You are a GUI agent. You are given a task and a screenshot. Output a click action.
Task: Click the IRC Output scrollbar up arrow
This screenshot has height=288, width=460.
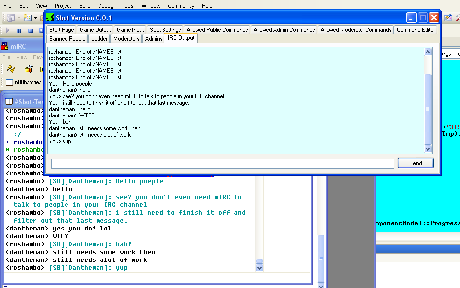click(427, 52)
